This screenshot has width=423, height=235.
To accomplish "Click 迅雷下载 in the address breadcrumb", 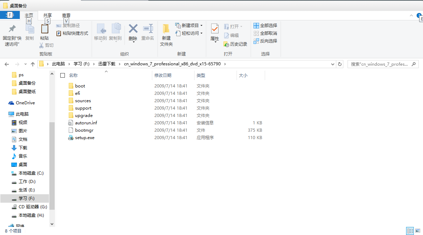I will coord(107,64).
